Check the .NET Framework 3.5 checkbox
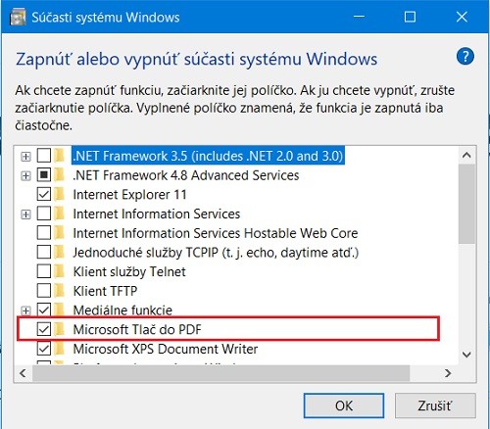 pos(44,156)
